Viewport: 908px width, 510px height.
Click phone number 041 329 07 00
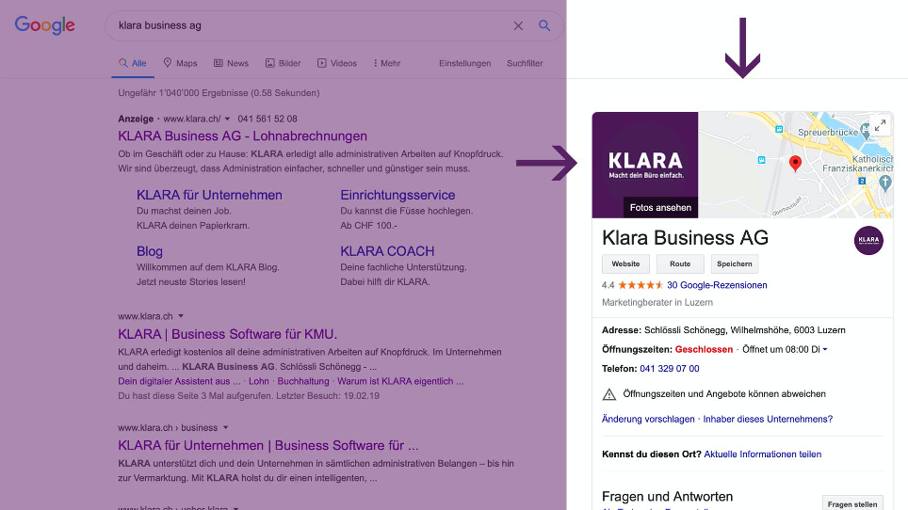click(x=670, y=368)
